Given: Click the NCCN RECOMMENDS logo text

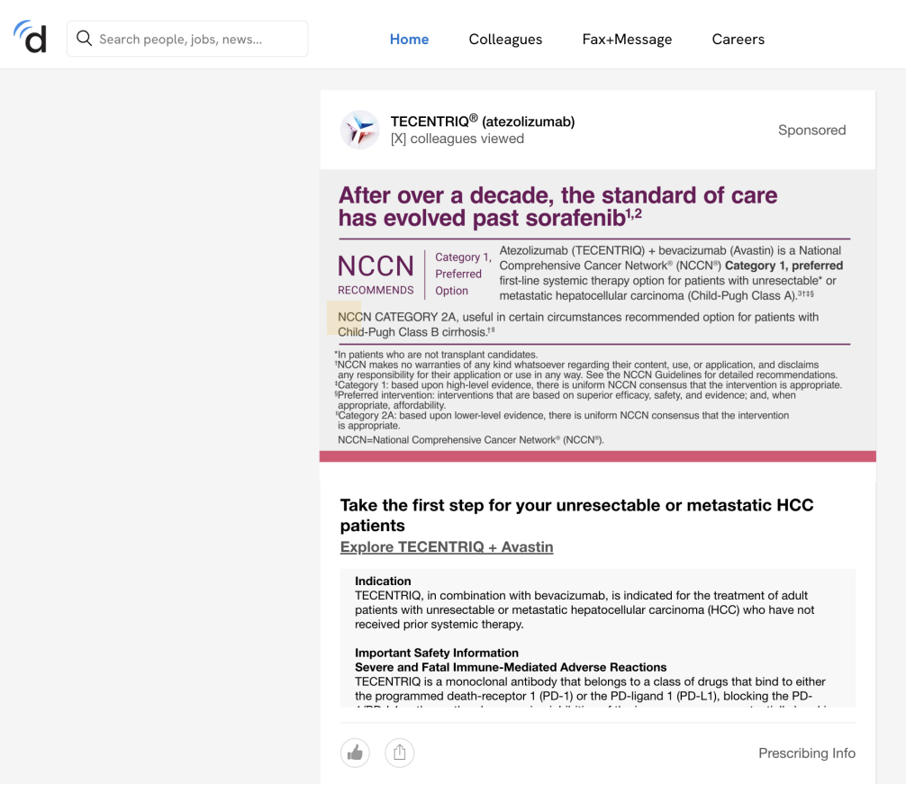Looking at the screenshot, I should tap(376, 275).
